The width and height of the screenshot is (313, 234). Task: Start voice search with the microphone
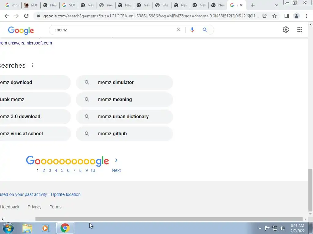coord(192,30)
